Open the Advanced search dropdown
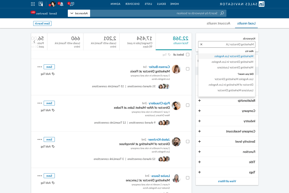 coord(79,13)
